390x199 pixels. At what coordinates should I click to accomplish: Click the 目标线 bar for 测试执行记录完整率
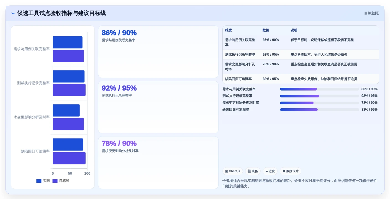click(69, 90)
